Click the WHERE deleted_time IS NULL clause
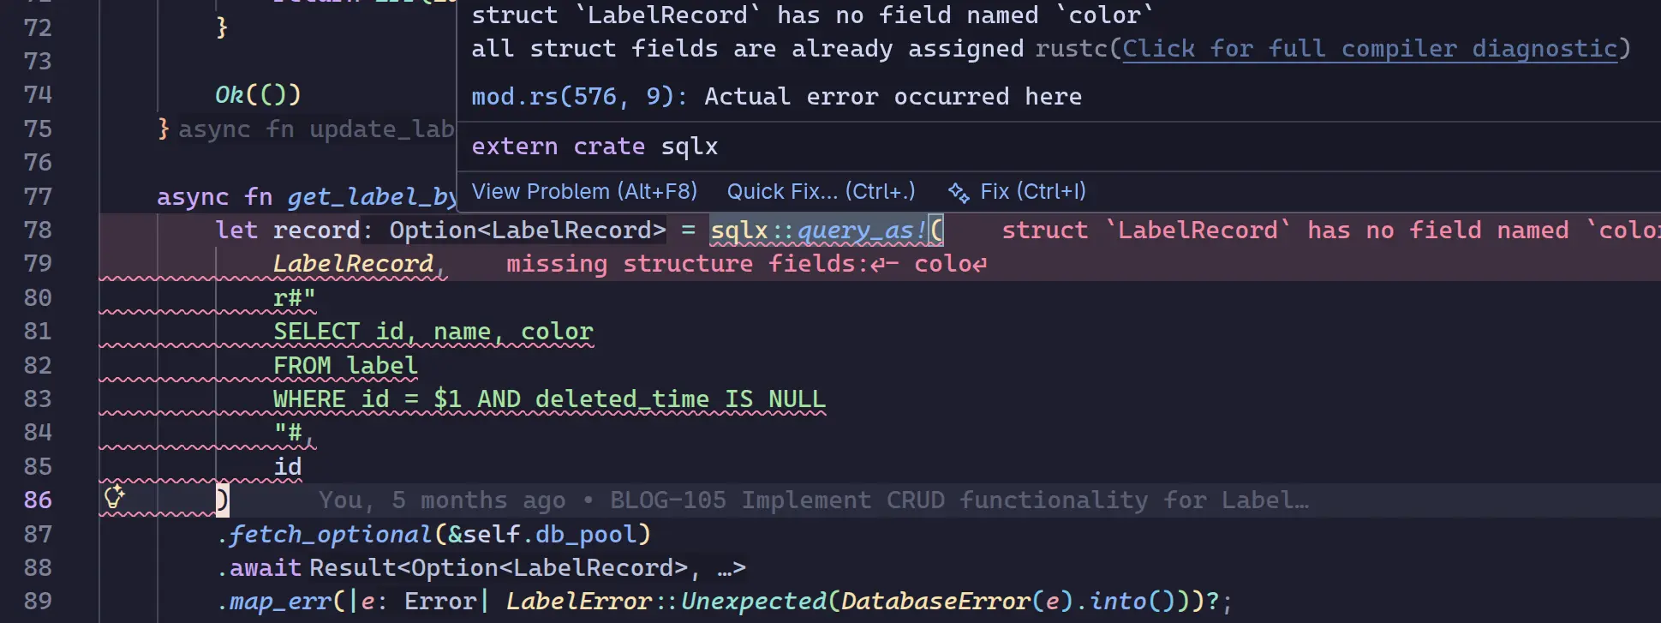1661x623 pixels. pos(548,398)
